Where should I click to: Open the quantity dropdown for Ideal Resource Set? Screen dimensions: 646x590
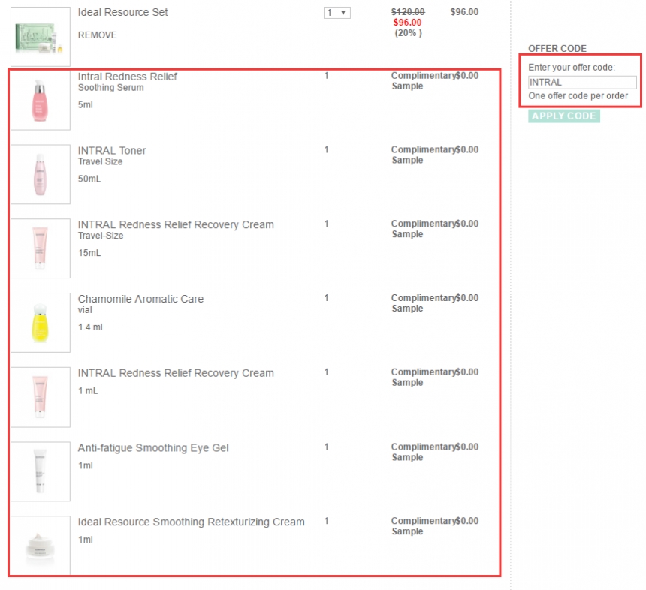(x=337, y=13)
